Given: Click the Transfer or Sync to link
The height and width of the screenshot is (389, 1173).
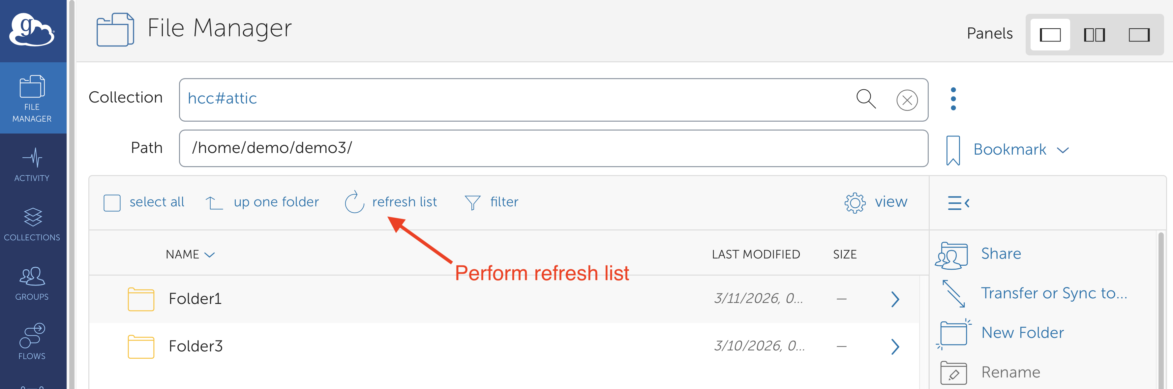Looking at the screenshot, I should [x=1054, y=293].
